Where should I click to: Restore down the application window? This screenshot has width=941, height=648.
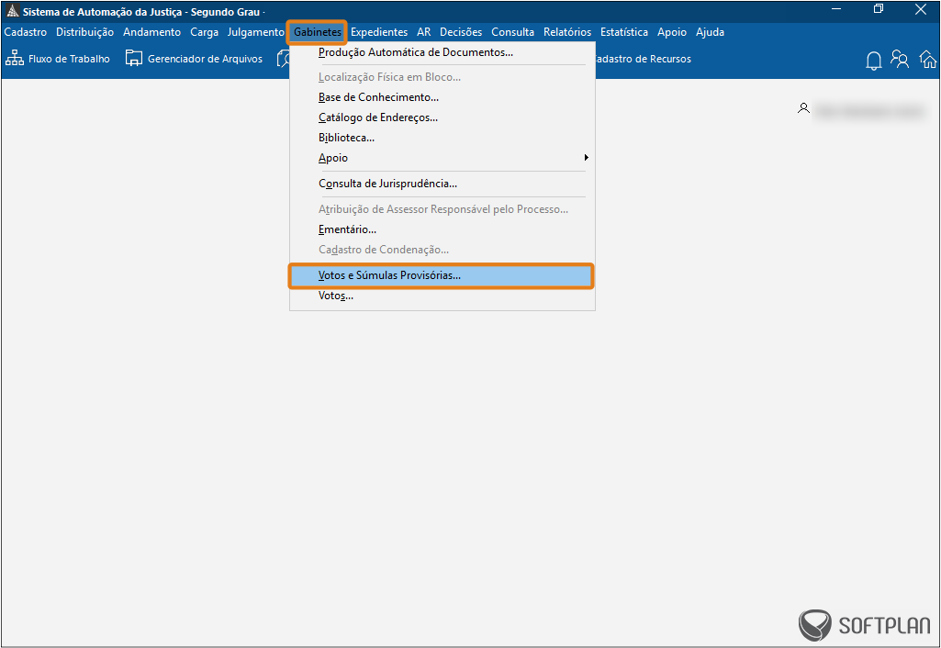coord(879,9)
